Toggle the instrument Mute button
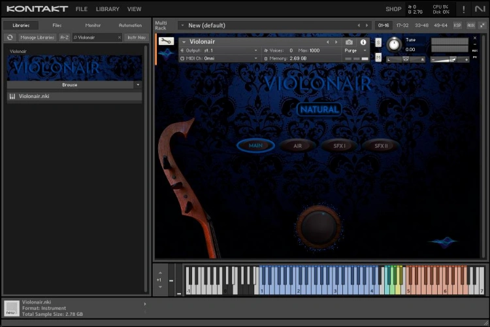Viewport: 490px width, 327px height. 378,58
